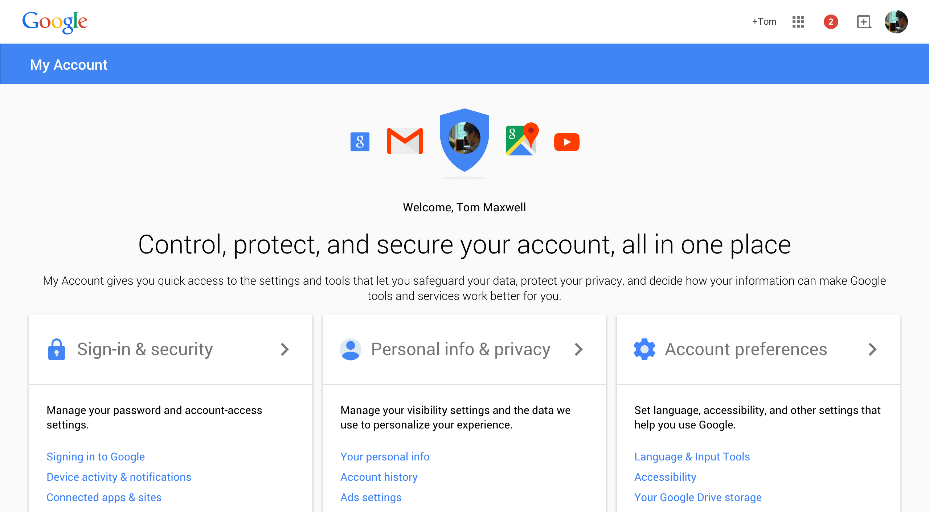Open Language & Input Tools link

click(x=692, y=456)
